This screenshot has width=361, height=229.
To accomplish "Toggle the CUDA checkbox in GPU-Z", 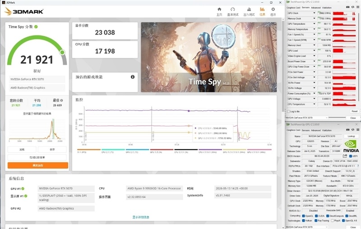I will click(x=316, y=216).
